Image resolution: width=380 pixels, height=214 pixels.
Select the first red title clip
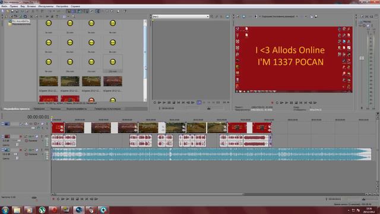pyautogui.click(x=58, y=128)
